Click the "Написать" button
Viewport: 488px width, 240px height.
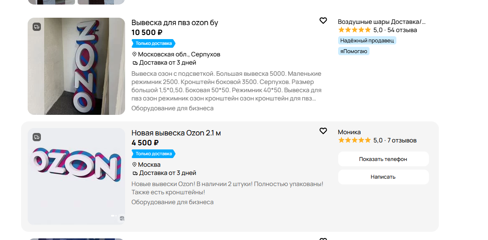pyautogui.click(x=383, y=177)
